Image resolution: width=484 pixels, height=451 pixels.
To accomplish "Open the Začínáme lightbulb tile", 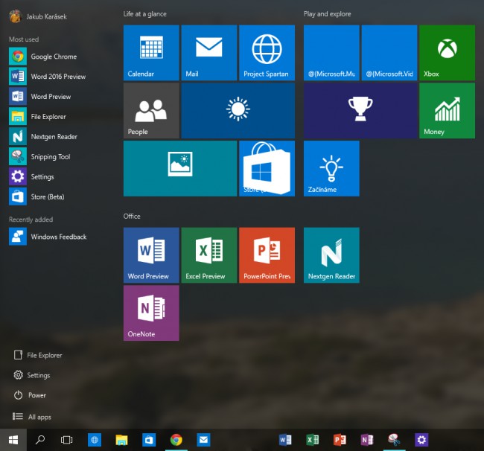I will (x=331, y=168).
